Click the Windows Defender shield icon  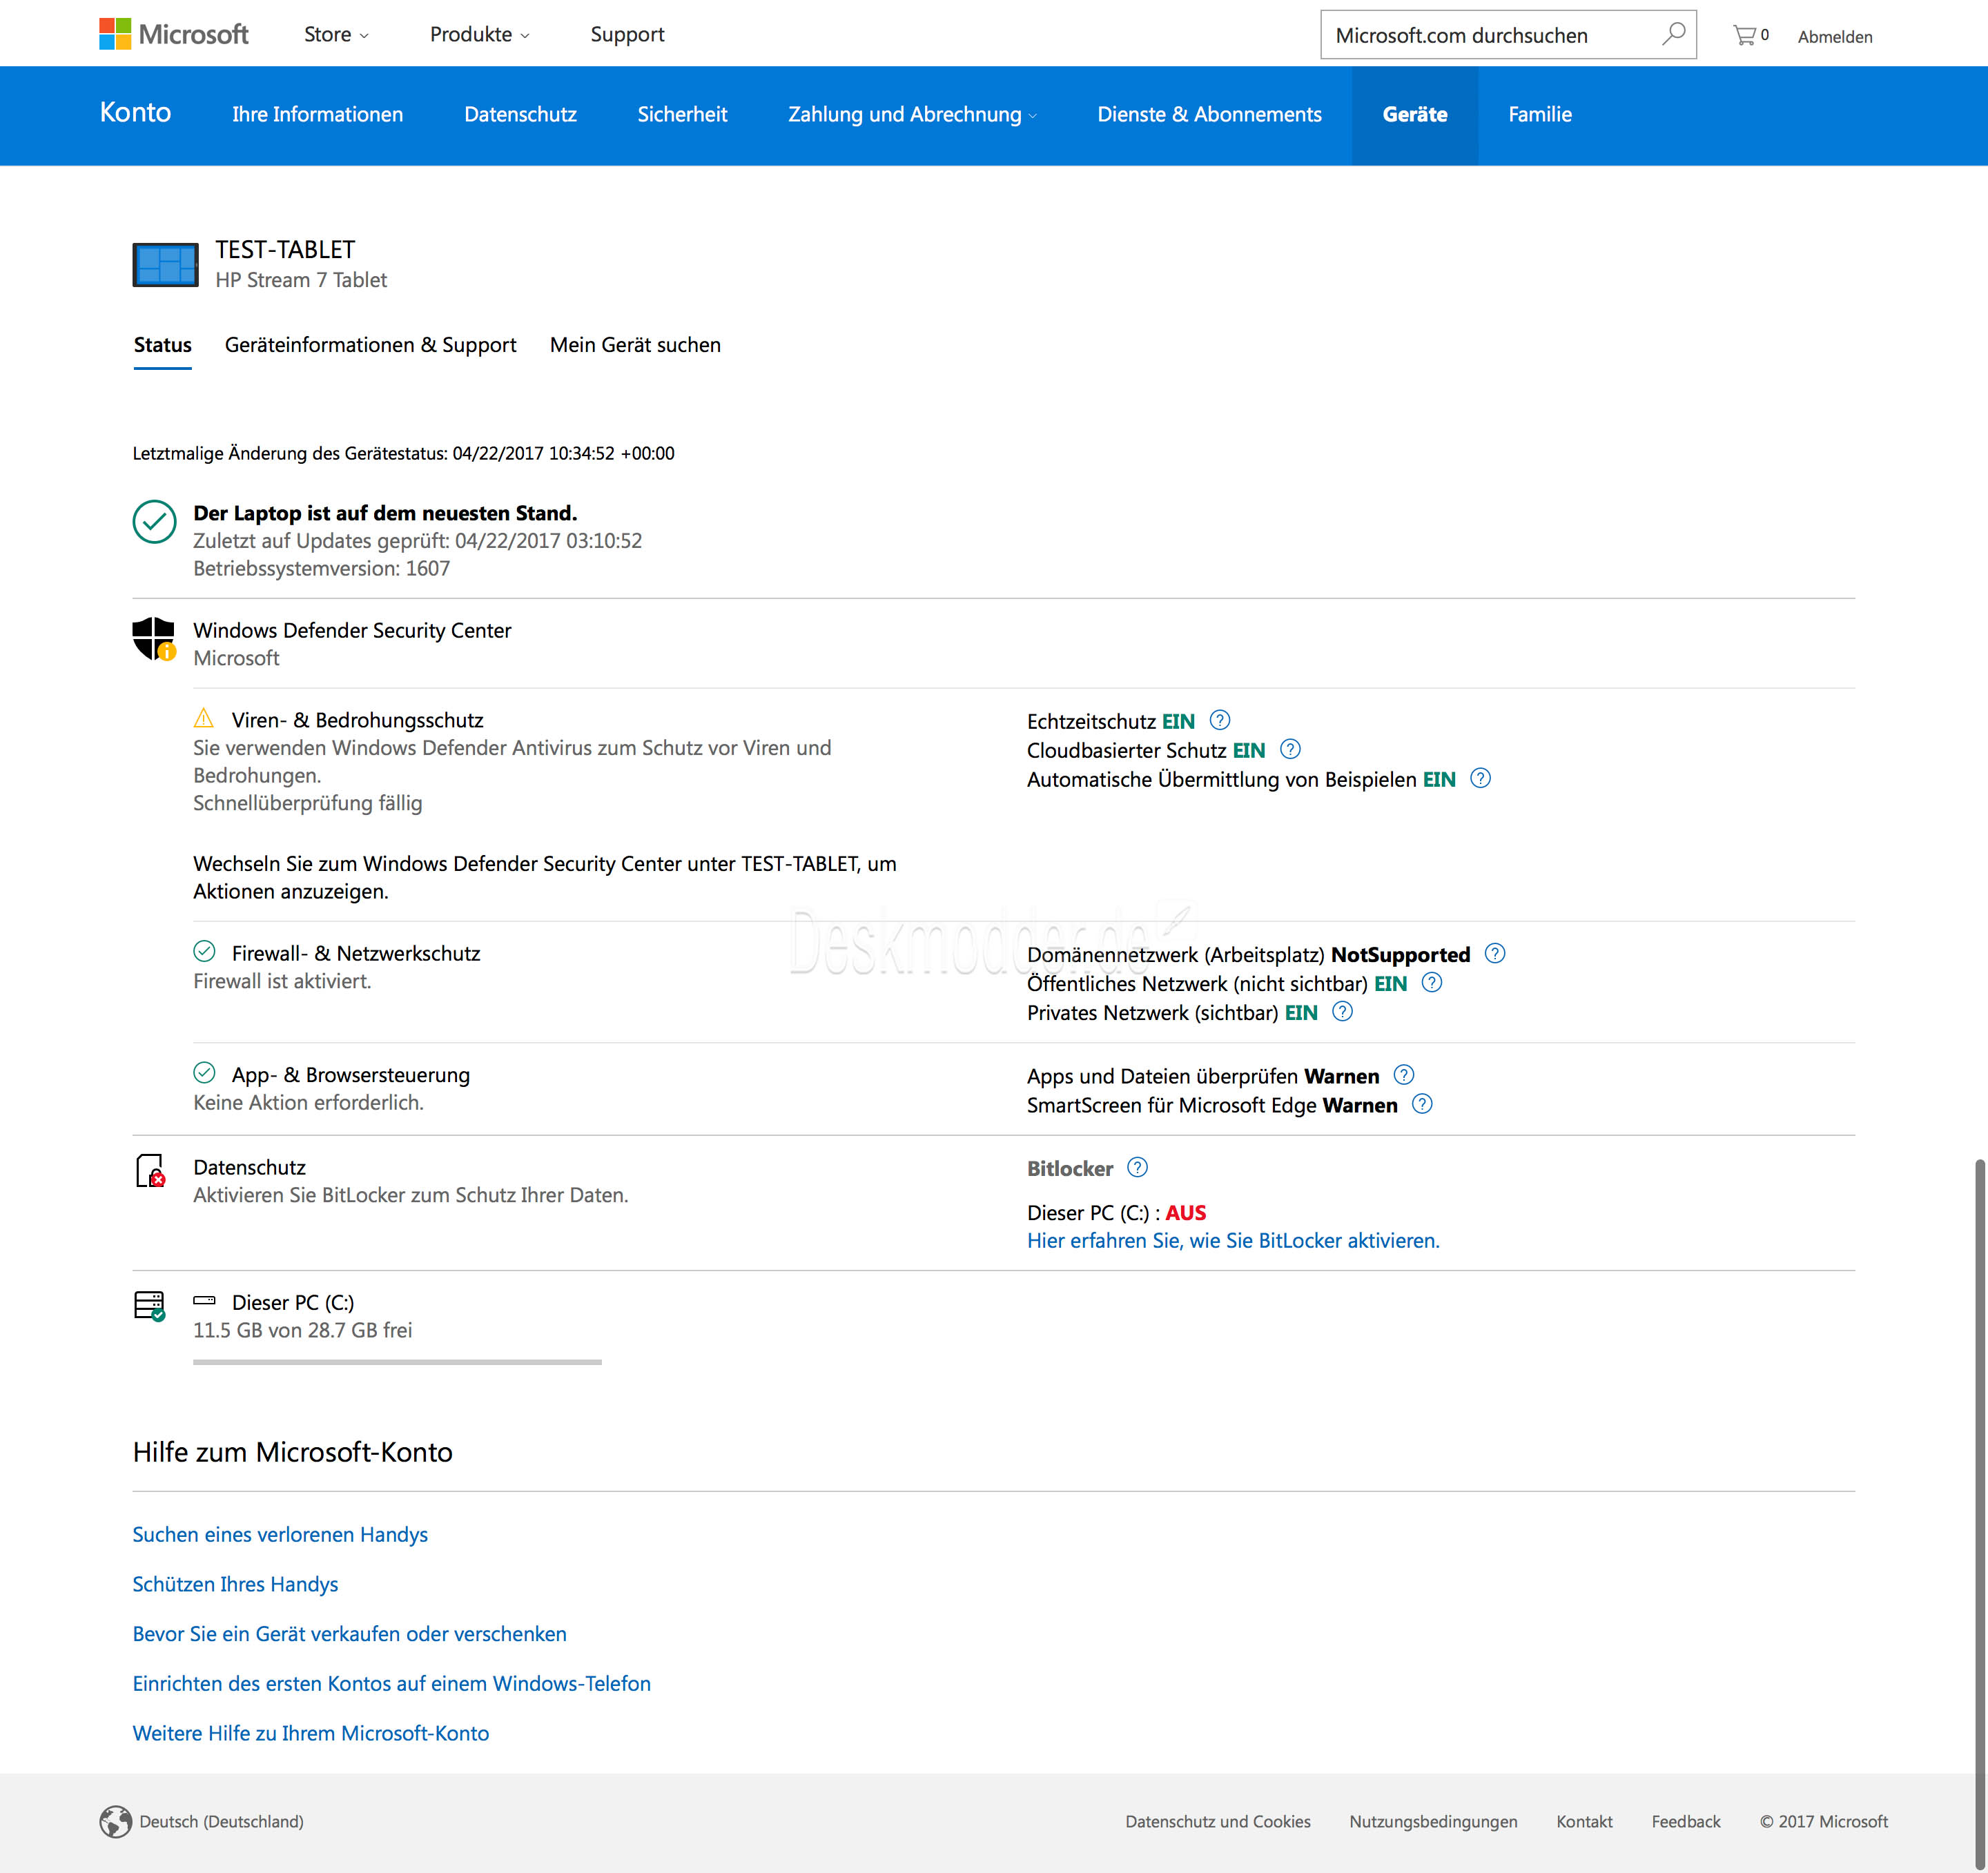tap(154, 638)
